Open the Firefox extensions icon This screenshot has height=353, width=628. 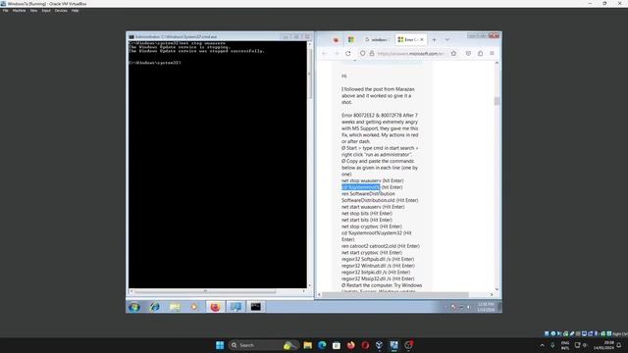click(480, 53)
